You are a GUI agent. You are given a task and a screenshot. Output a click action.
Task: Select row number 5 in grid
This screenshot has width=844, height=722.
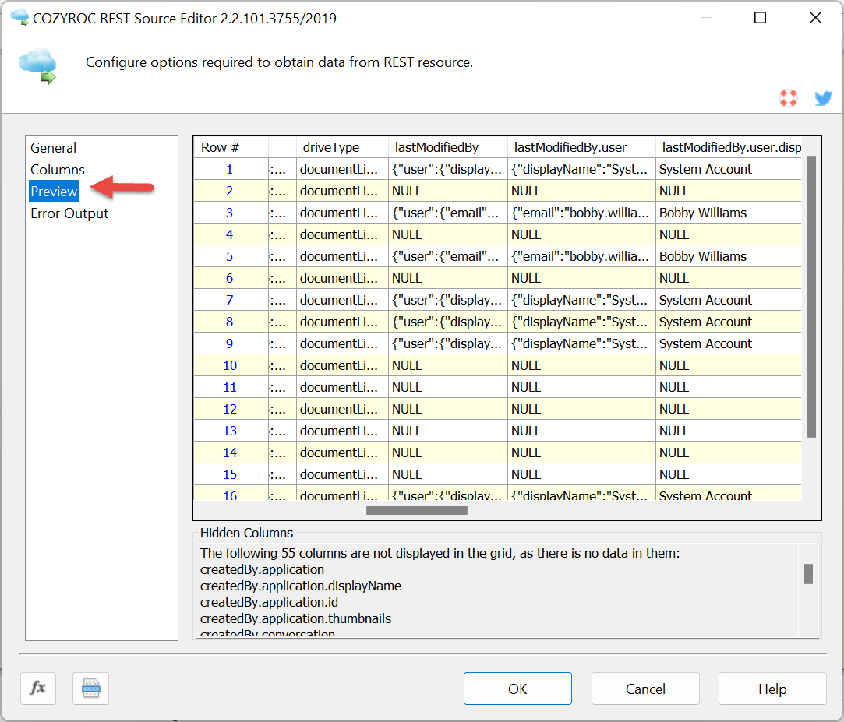[x=230, y=256]
